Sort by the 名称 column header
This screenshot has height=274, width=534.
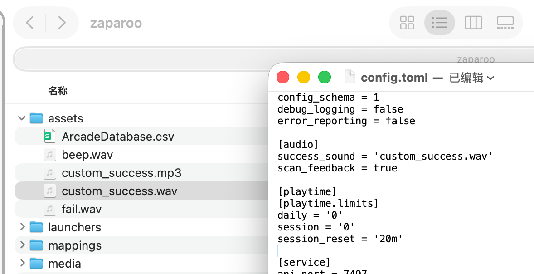point(58,91)
